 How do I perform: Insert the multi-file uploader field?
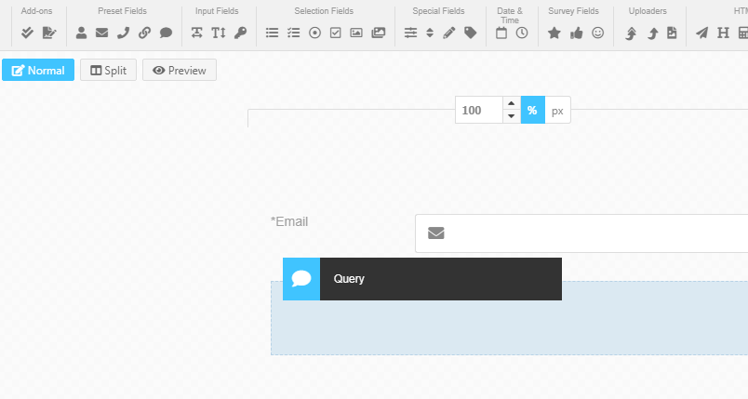pos(631,33)
